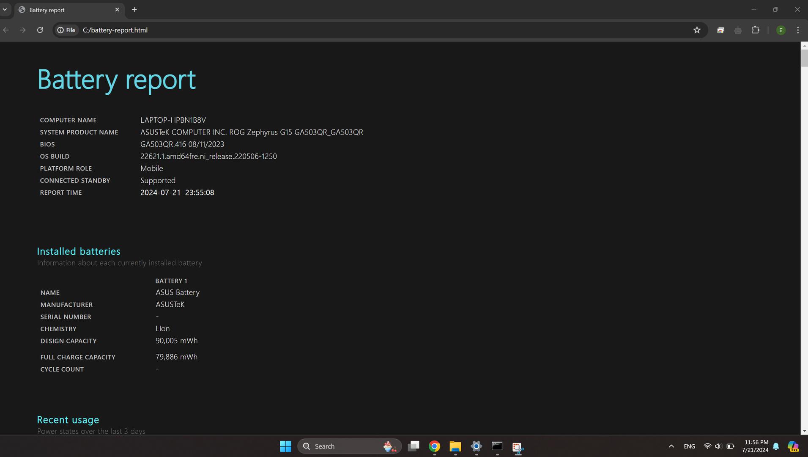This screenshot has height=457, width=808.
Task: Open the Terminal window from taskbar
Action: coord(497,446)
